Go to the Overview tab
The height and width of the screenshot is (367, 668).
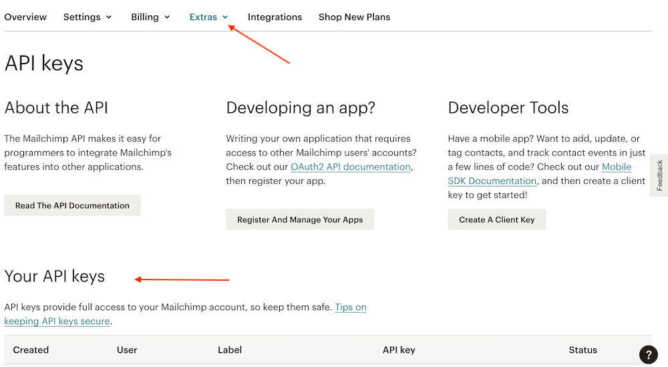25,17
